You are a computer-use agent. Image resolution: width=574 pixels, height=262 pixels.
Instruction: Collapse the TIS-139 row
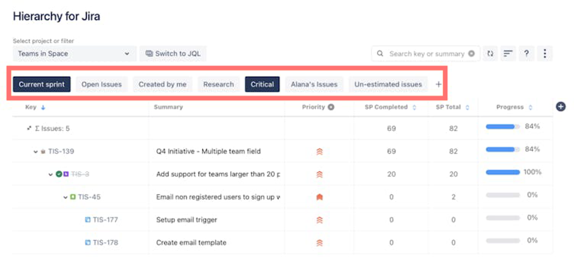click(x=36, y=152)
